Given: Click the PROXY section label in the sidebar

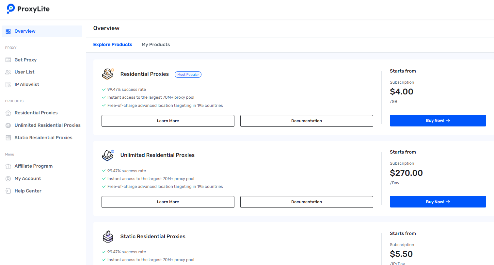Looking at the screenshot, I should point(11,48).
